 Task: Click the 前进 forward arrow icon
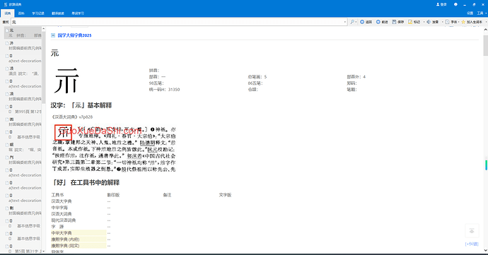pos(378,22)
